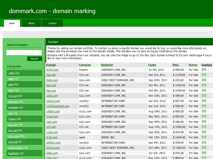Select 'ENOM, INC.' registrar cell
This screenshot has width=213, height=159.
pos(108,137)
